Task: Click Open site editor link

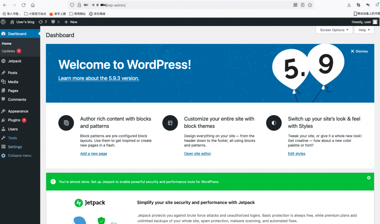Action: pos(197,154)
